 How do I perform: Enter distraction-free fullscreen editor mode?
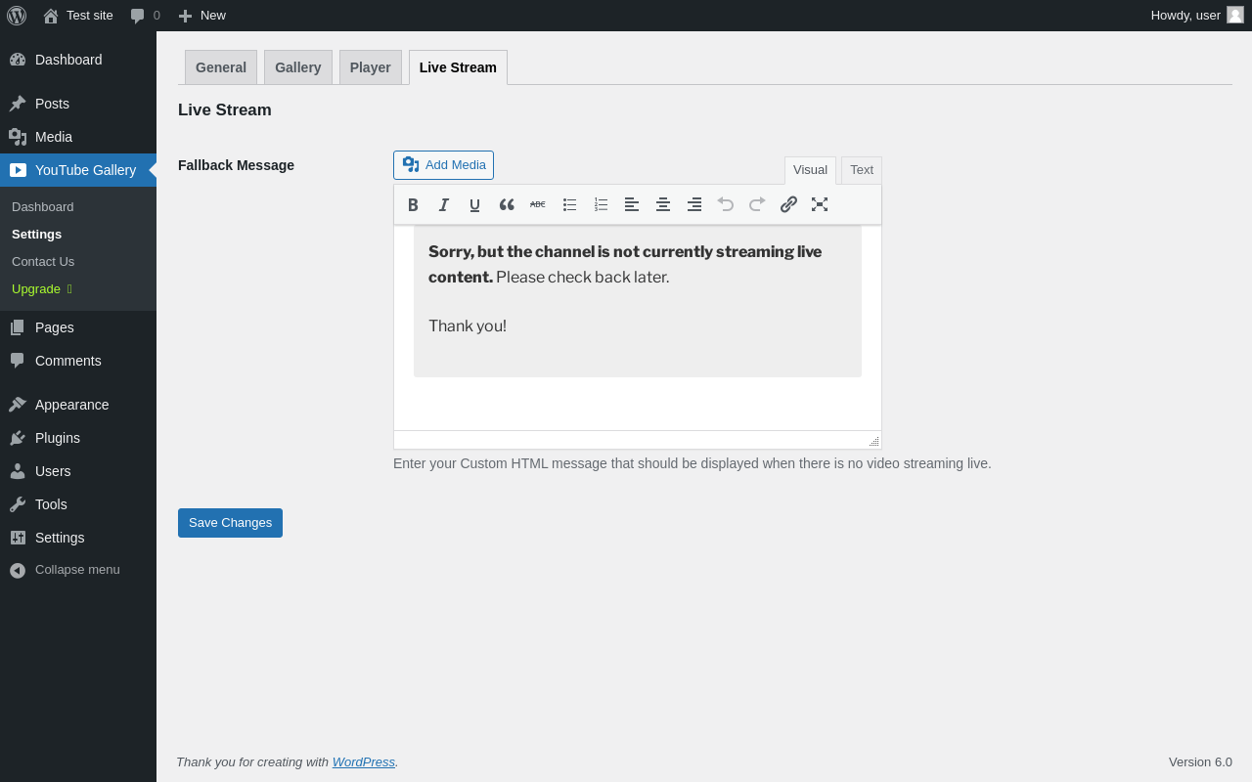pyautogui.click(x=820, y=204)
